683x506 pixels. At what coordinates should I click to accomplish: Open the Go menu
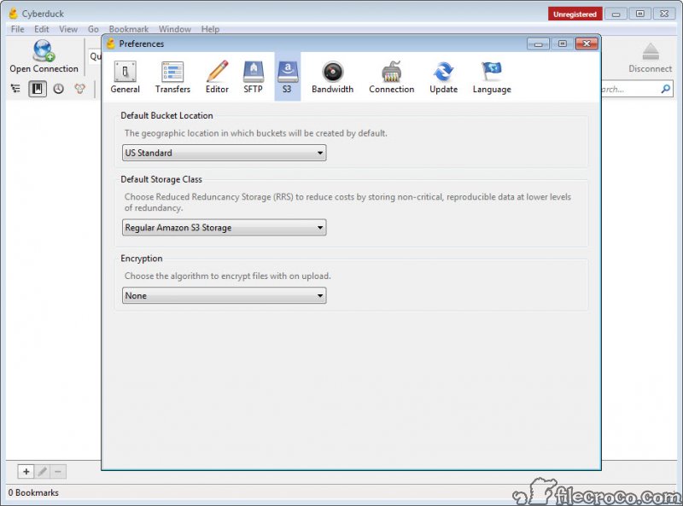(x=93, y=29)
